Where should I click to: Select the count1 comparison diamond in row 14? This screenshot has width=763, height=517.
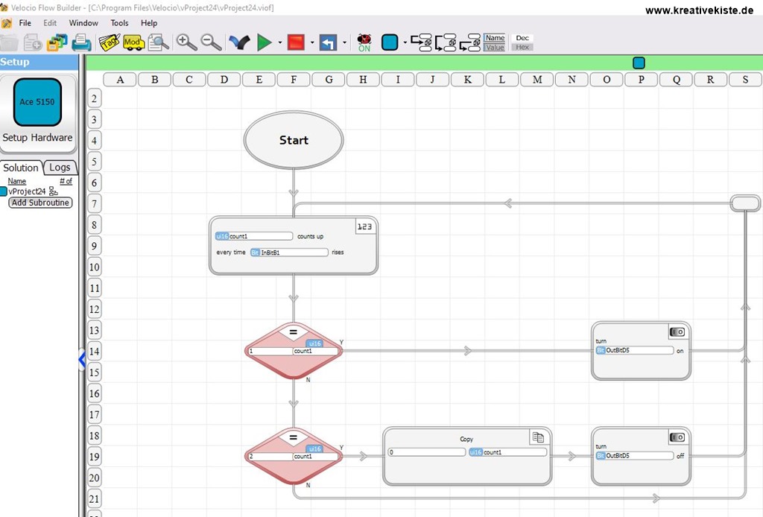coord(293,350)
